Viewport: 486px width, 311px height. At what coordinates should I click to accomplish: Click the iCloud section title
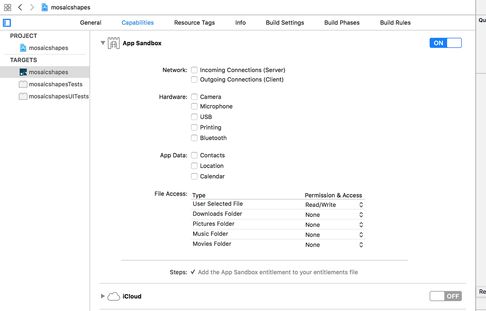(x=132, y=296)
